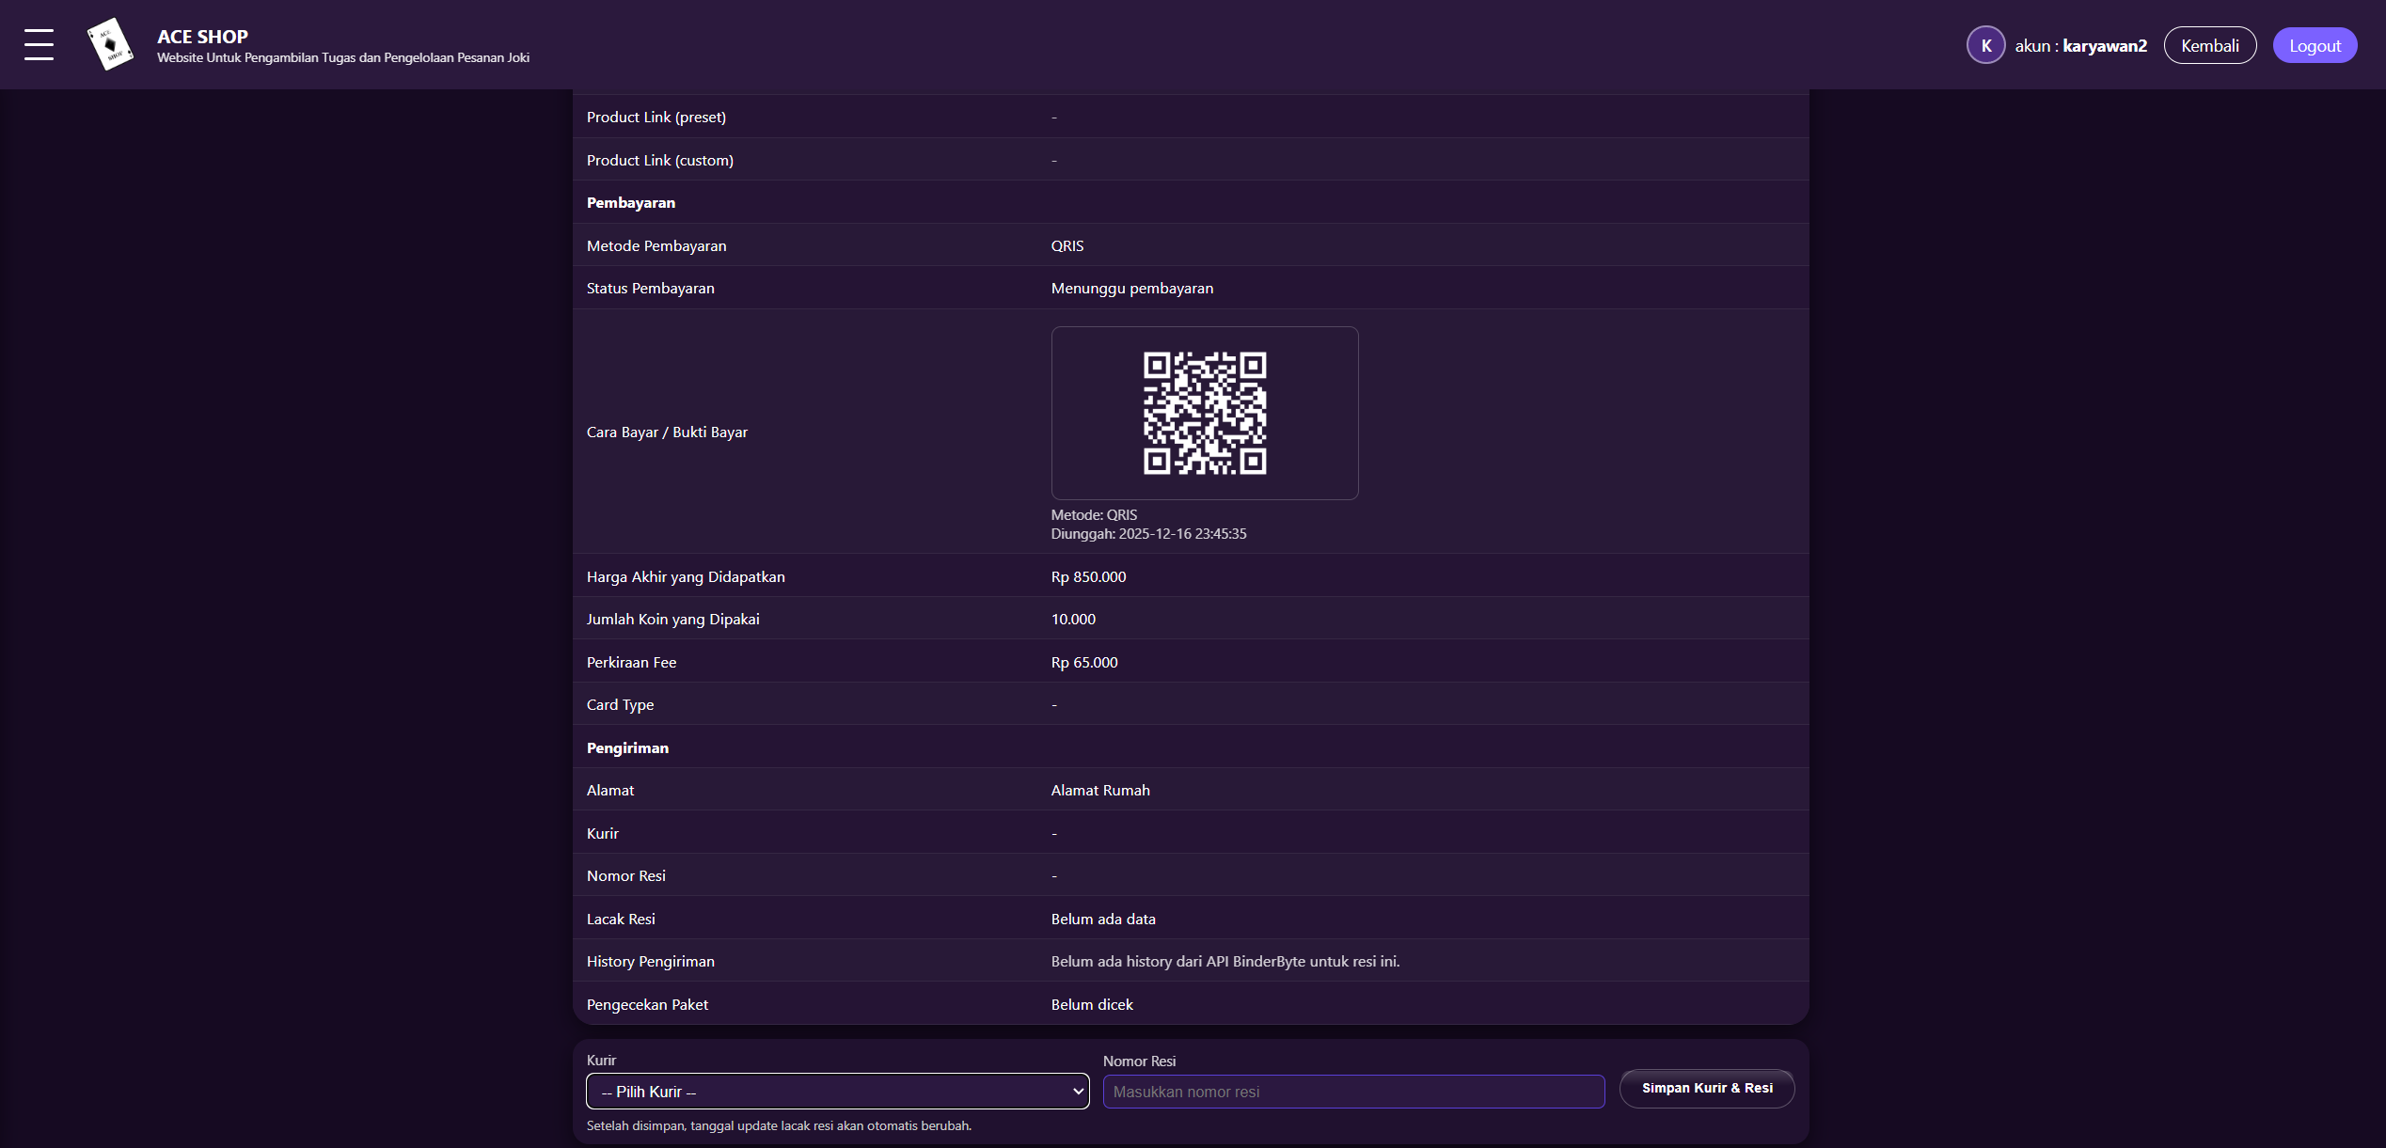Expand the Pilih Kurir dropdown
Screen dimensions: 2386x1148
[x=837, y=1092]
